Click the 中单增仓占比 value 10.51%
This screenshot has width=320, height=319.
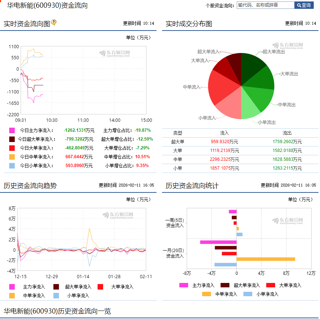click(x=143, y=157)
